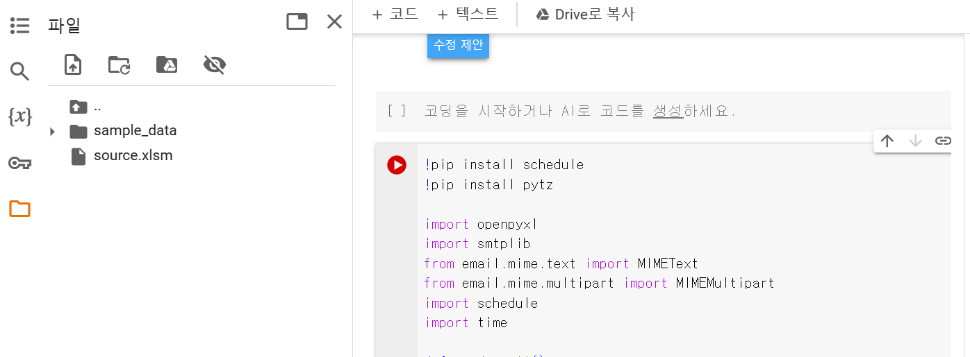Open the search and replace sidebar icon
The height and width of the screenshot is (357, 970).
[x=19, y=71]
